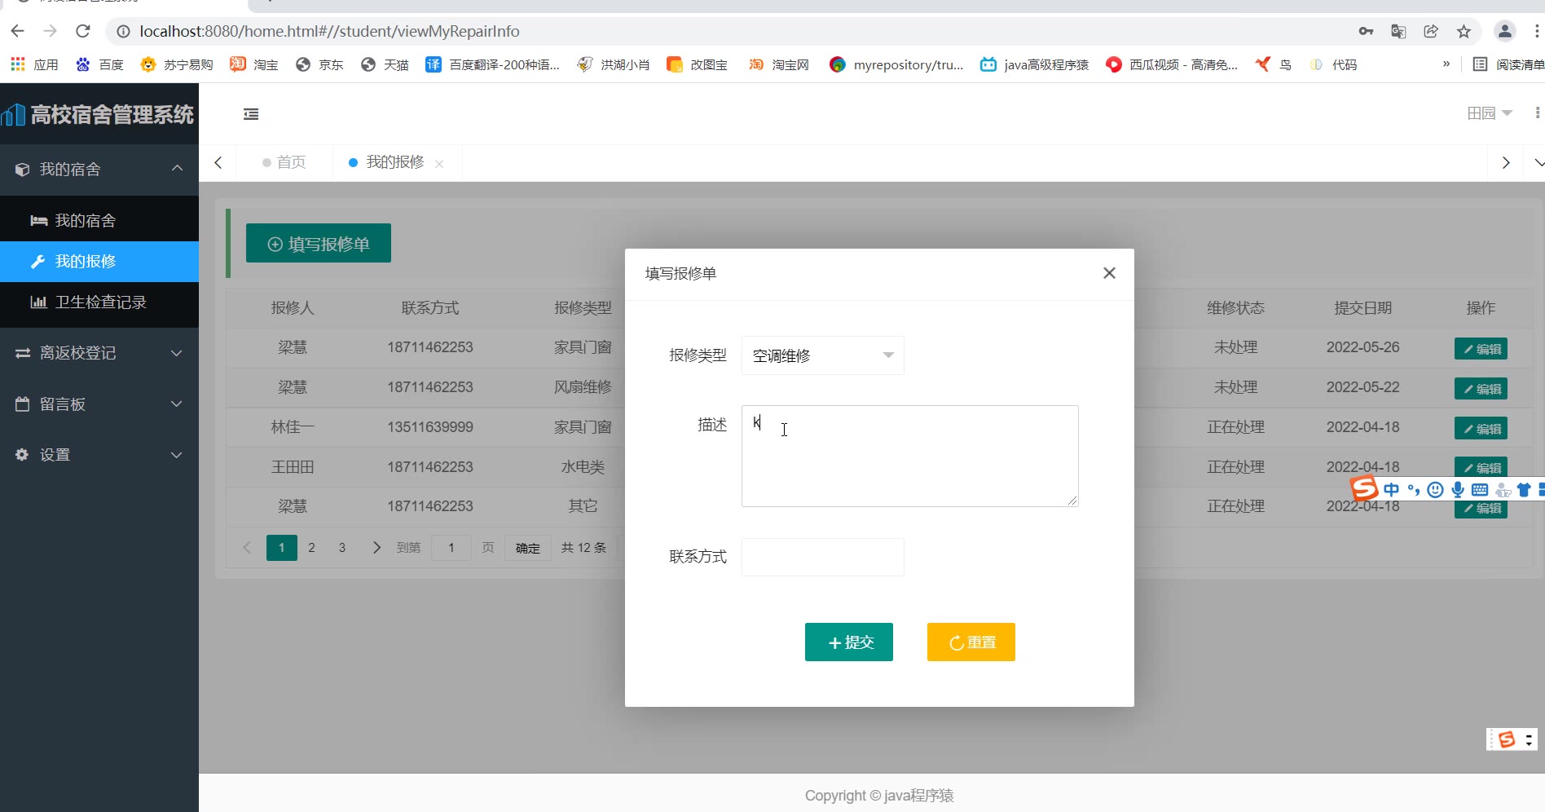Image resolution: width=1545 pixels, height=812 pixels.
Task: Close the 我的报修 tab
Action: click(439, 164)
